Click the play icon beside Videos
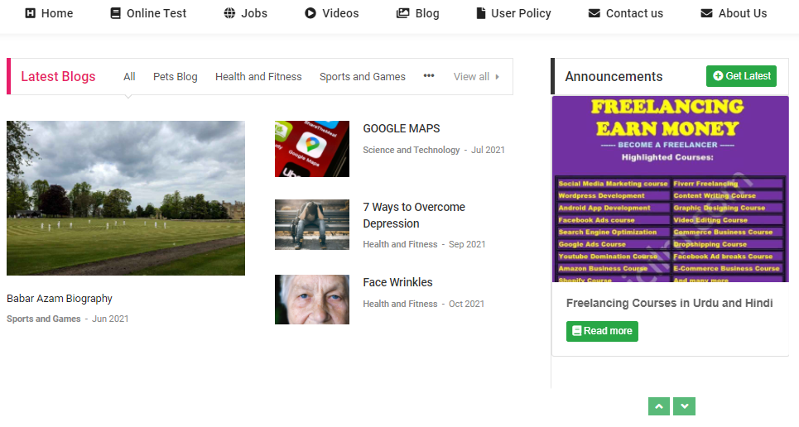This screenshot has width=799, height=427. click(310, 13)
